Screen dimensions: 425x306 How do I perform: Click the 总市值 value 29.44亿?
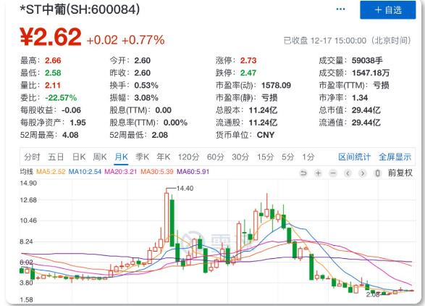tap(366, 110)
